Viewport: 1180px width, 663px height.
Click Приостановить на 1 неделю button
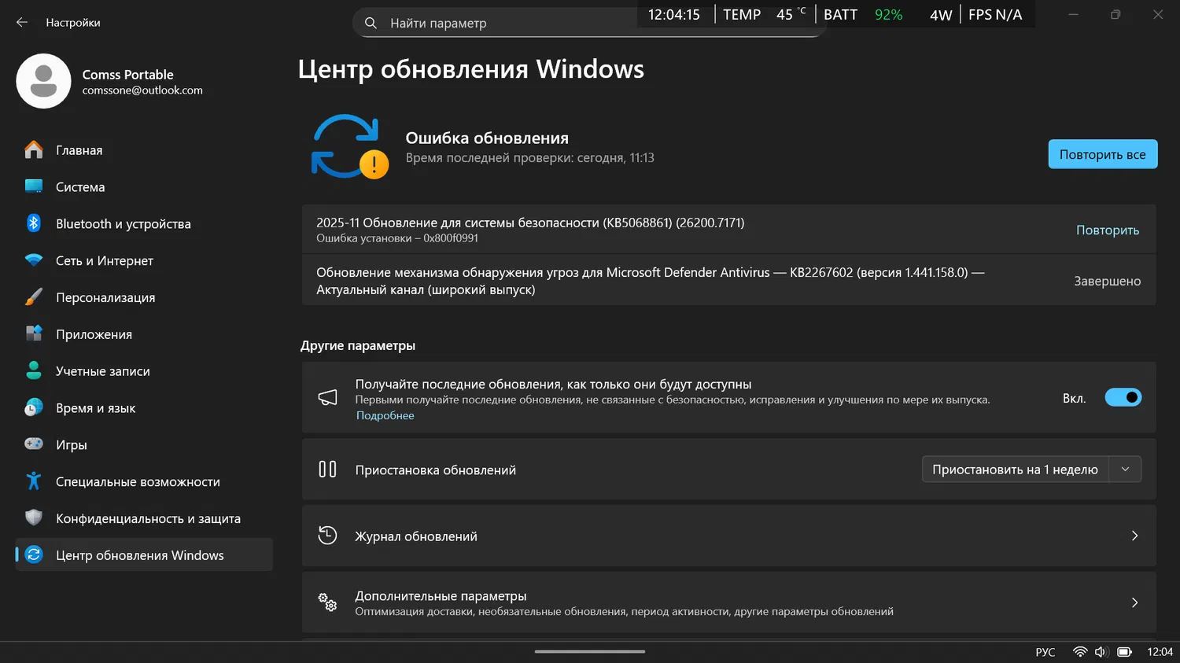coord(1015,470)
